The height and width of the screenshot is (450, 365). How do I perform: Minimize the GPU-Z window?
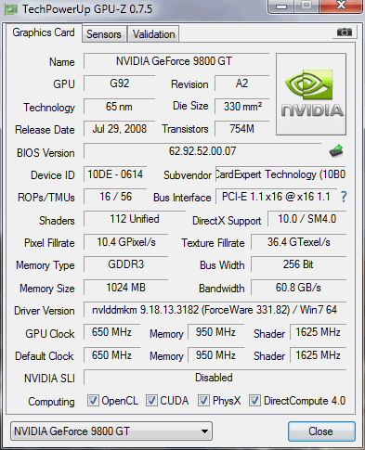click(281, 6)
